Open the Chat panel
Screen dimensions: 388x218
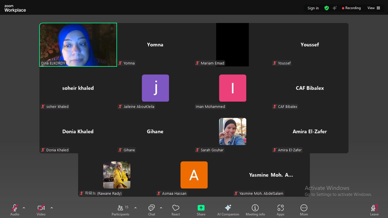(152, 210)
